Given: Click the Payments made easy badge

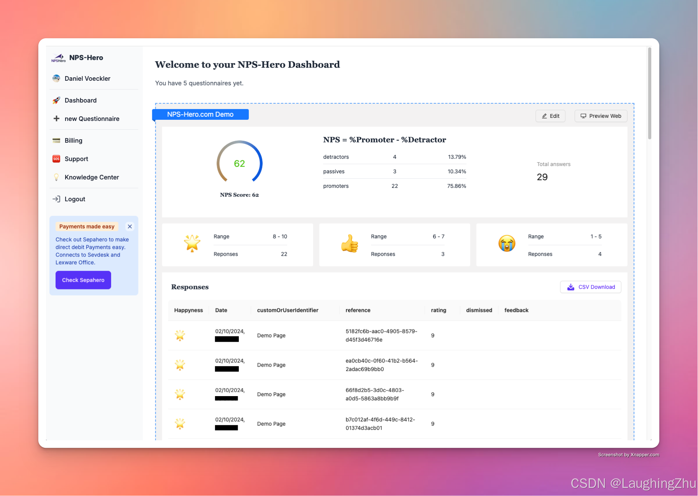Looking at the screenshot, I should pyautogui.click(x=87, y=227).
